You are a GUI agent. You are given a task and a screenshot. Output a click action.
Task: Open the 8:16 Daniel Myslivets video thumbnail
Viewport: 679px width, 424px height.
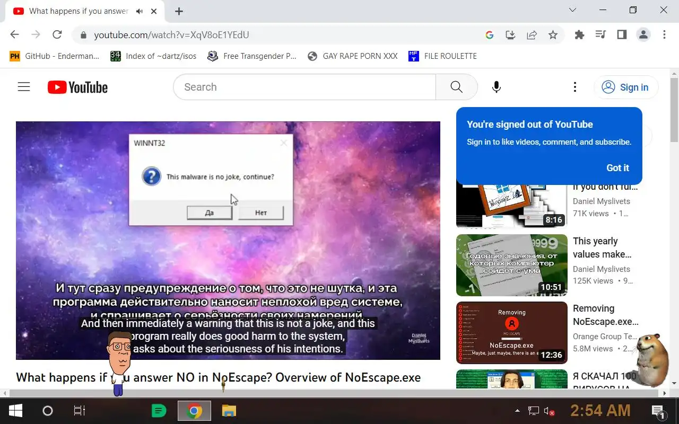point(512,206)
